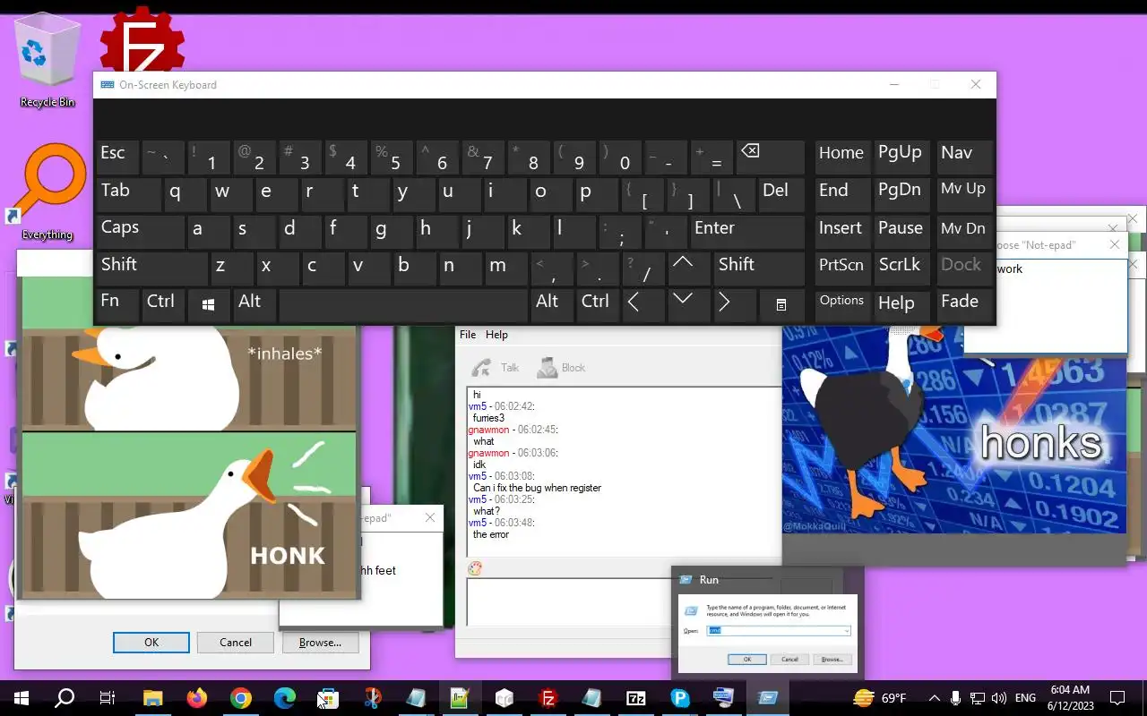The width and height of the screenshot is (1147, 716).
Task: Open 7-Zip from the taskbar
Action: [636, 698]
